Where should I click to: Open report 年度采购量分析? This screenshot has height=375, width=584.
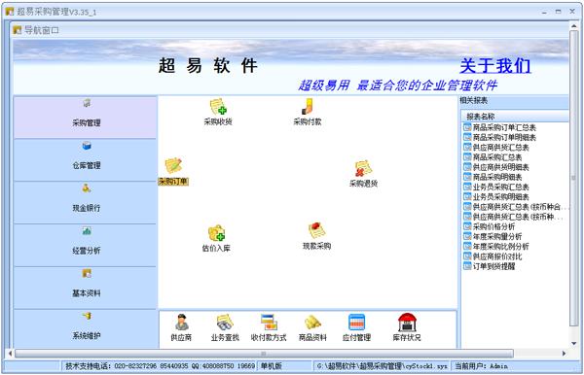tap(493, 236)
